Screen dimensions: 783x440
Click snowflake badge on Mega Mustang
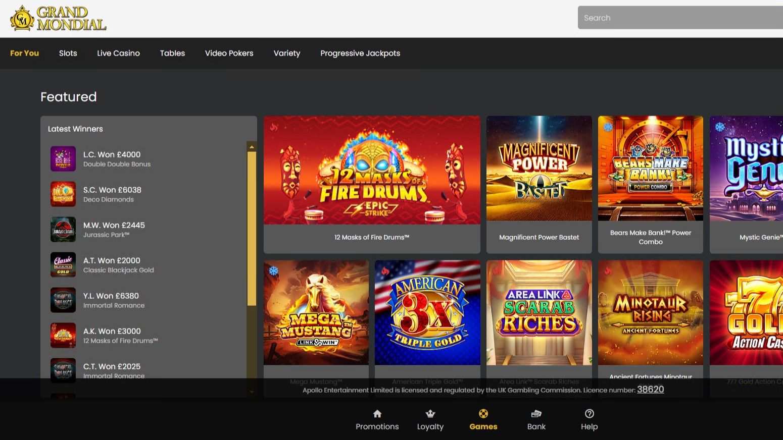(x=273, y=271)
